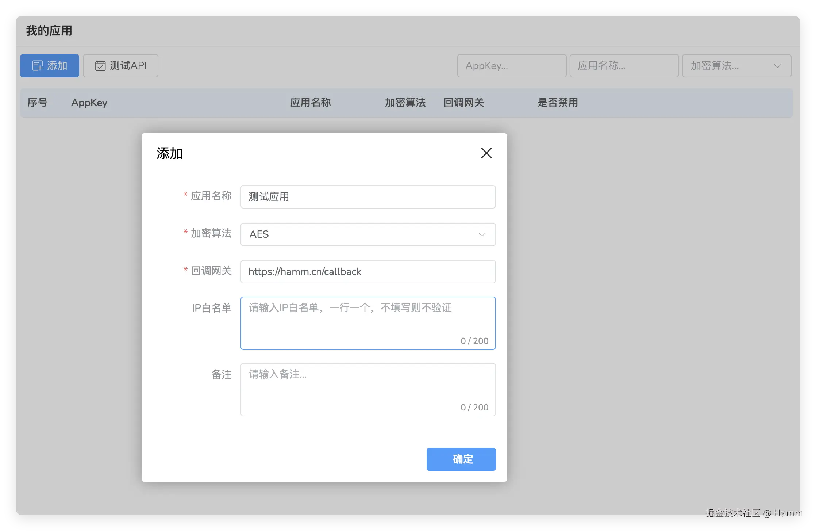Viewport: 816px width, 531px height.
Task: Click the calendar icon beside 测试API text
Action: pos(100,65)
